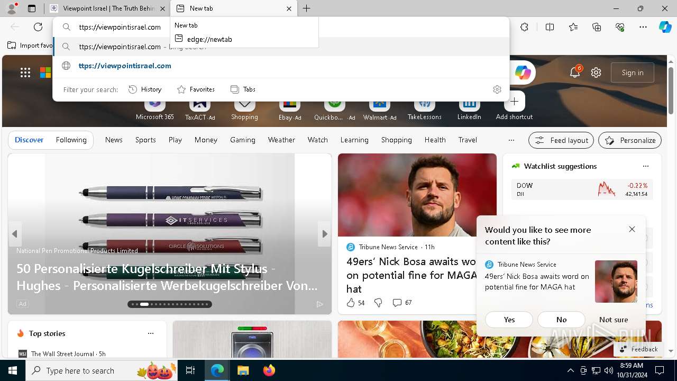Close the content feedback popup
Image resolution: width=677 pixels, height=381 pixels.
[632, 229]
